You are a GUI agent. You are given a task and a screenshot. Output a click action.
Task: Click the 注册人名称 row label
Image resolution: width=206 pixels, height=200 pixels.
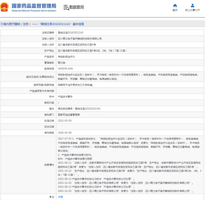pyautogui.click(x=48, y=39)
